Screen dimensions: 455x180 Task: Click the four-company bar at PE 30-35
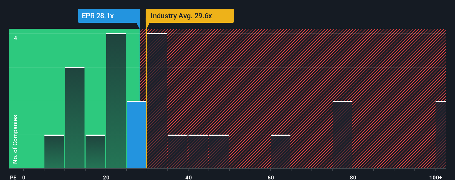click(157, 101)
